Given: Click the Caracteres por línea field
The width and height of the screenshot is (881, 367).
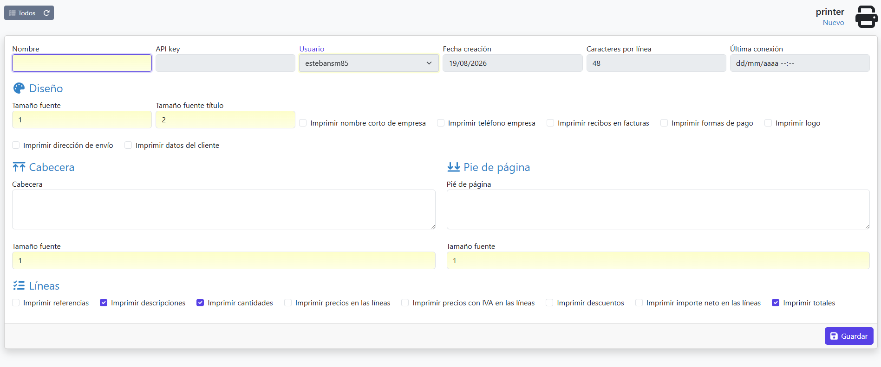Looking at the screenshot, I should coord(656,63).
